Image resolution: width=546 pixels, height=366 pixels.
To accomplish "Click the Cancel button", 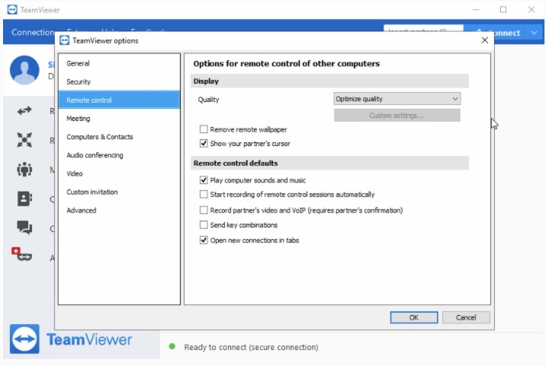I will coord(466,317).
